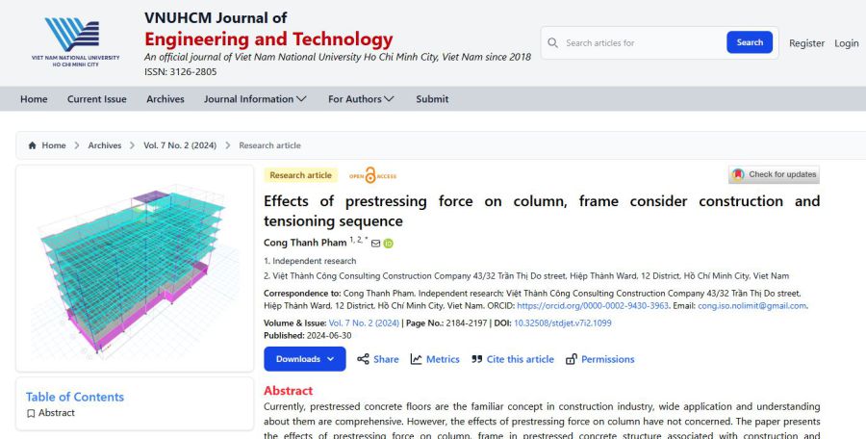Click Vol. 7 No. 2 (2024) issue link
866x439 pixels.
(364, 323)
